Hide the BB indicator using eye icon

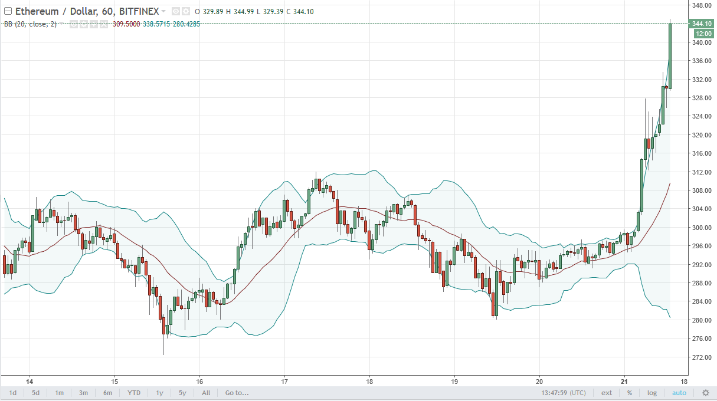[x=74, y=24]
